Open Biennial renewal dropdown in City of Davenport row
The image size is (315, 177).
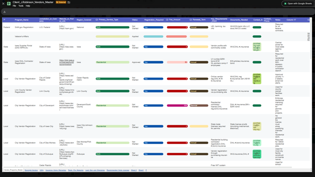[x=199, y=106]
